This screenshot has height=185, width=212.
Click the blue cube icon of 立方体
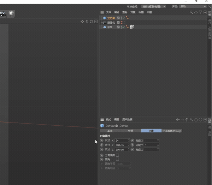point(105,18)
